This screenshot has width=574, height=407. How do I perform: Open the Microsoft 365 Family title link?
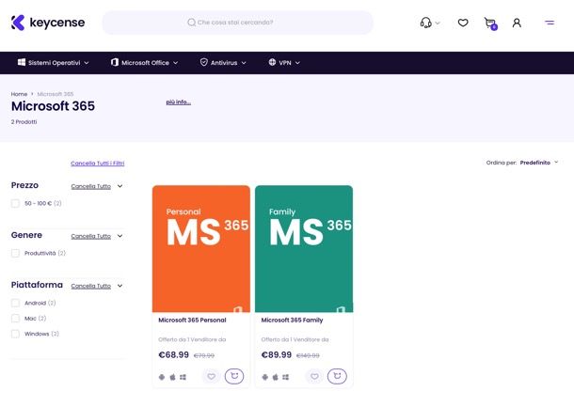coord(292,320)
